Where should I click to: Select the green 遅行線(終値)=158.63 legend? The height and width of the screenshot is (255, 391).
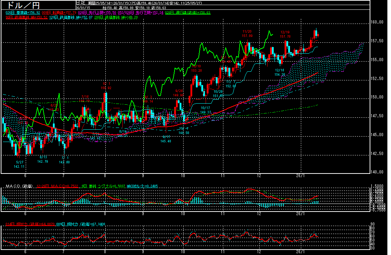pyautogui.click(x=188, y=13)
